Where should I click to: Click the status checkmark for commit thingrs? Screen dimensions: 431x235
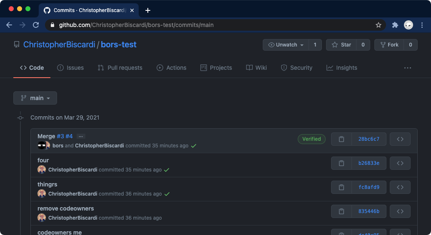pyautogui.click(x=167, y=194)
